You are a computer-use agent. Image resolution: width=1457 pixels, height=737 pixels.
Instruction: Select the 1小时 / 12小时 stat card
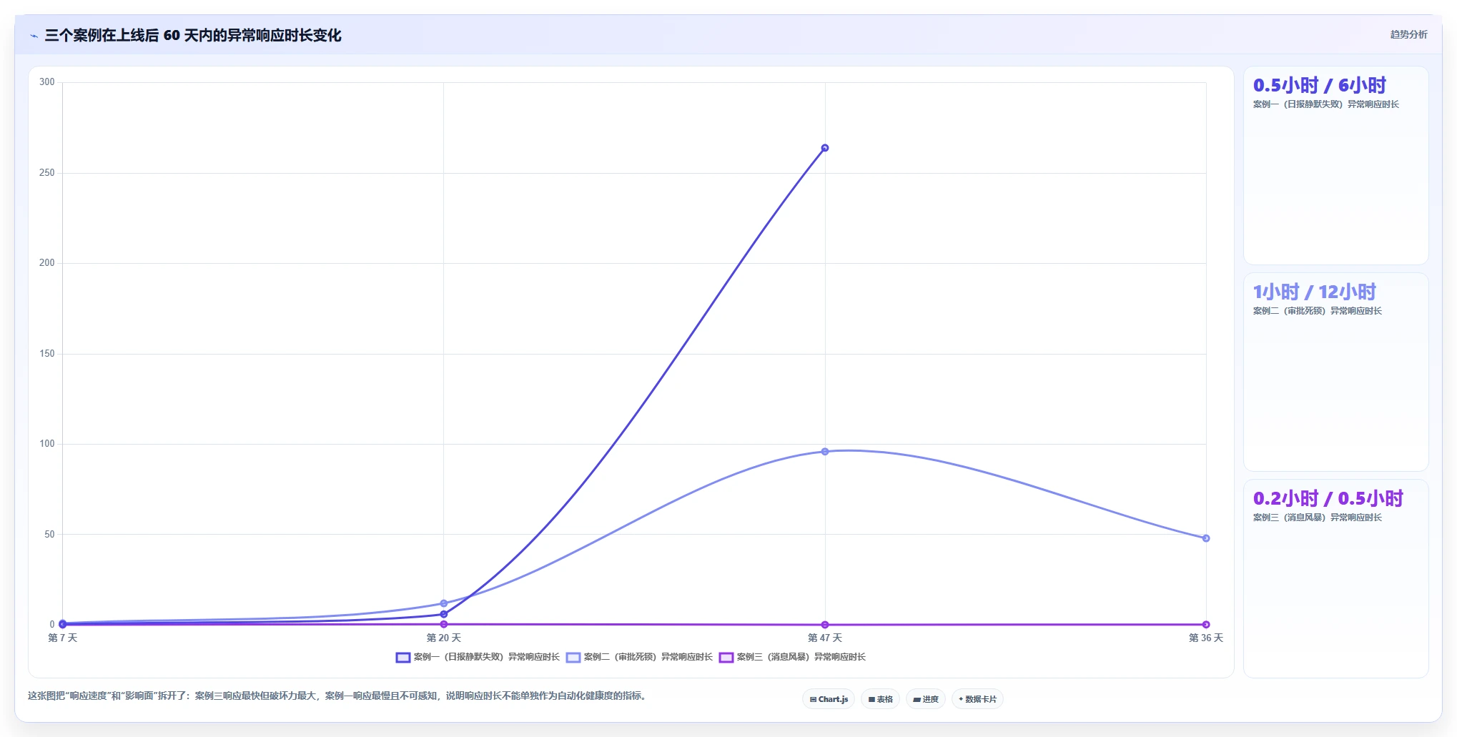tap(1335, 372)
